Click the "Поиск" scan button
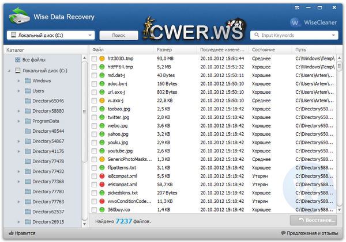Image resolution: width=346 pixels, height=242 pixels. pyautogui.click(x=119, y=35)
